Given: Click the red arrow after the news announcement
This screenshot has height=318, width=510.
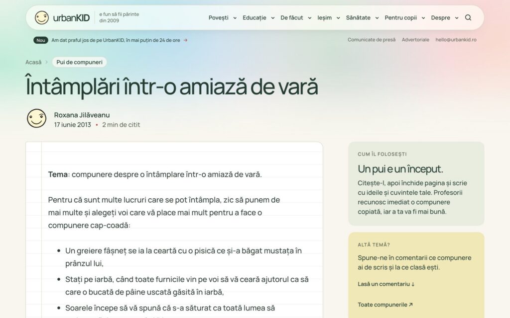Looking at the screenshot, I should click(x=185, y=40).
